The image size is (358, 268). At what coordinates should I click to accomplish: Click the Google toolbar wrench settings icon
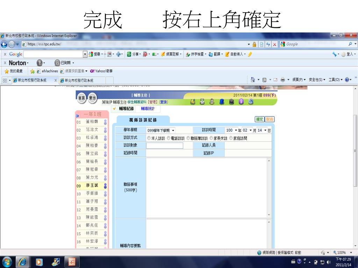tap(335, 54)
